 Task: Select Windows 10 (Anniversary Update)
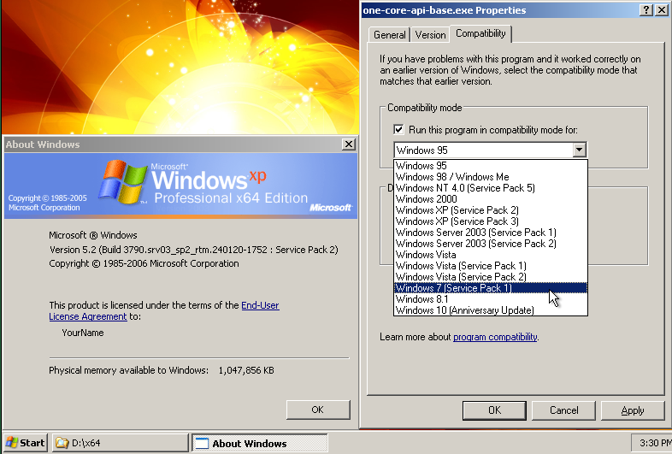point(490,310)
